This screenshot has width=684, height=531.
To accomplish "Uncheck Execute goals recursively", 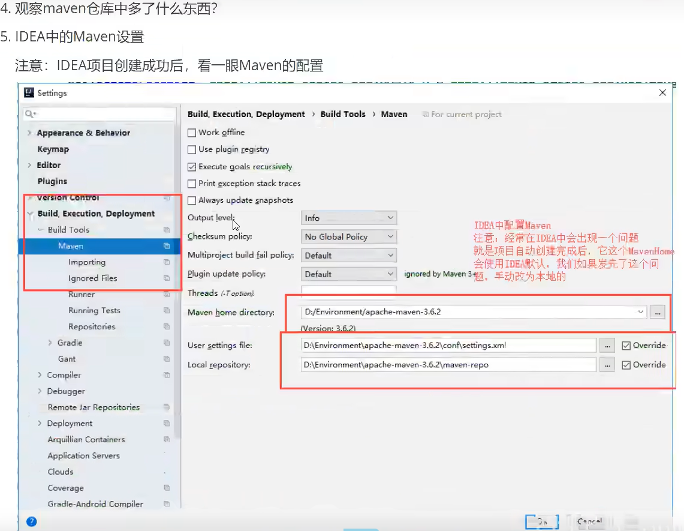I will 191,167.
